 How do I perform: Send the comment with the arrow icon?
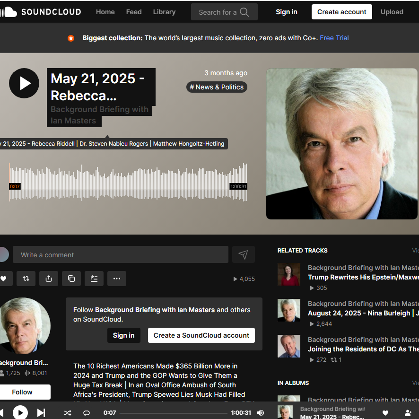pyautogui.click(x=243, y=254)
